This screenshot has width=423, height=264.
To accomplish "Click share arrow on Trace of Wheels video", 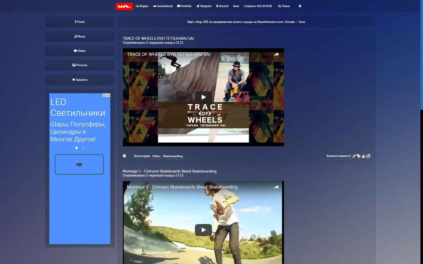I will 276,55.
